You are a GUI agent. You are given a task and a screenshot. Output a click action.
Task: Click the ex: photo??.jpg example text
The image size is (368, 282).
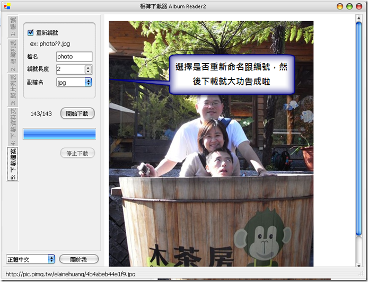pyautogui.click(x=50, y=44)
